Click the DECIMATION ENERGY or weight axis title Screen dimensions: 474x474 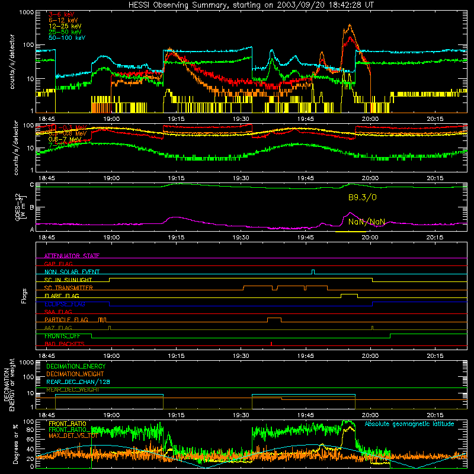9,385
